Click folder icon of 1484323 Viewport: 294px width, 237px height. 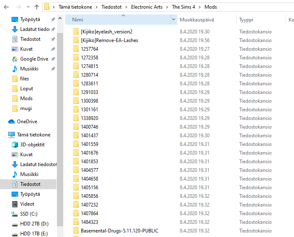(x=76, y=222)
